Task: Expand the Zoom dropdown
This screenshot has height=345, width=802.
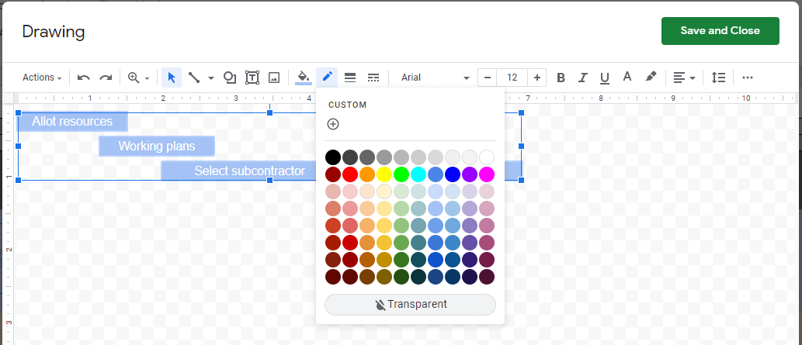Action: [x=138, y=78]
